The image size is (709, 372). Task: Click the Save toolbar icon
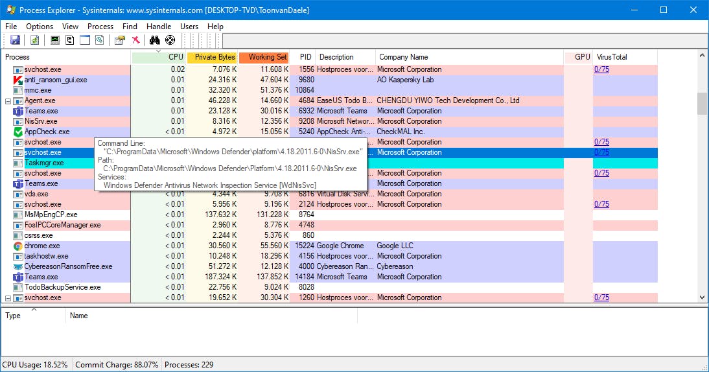[x=15, y=40]
